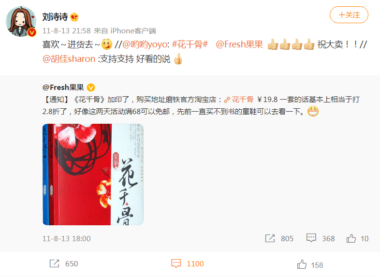
Task: Click the original post comment icon showing 368
Action: 311,238
